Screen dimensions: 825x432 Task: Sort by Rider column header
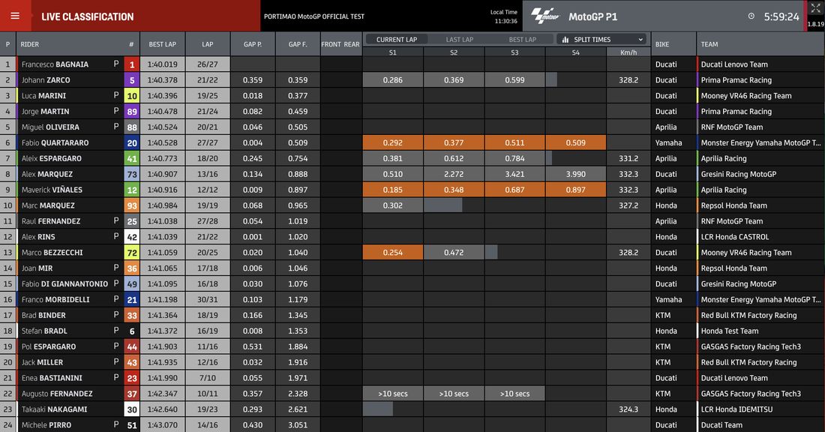[29, 44]
